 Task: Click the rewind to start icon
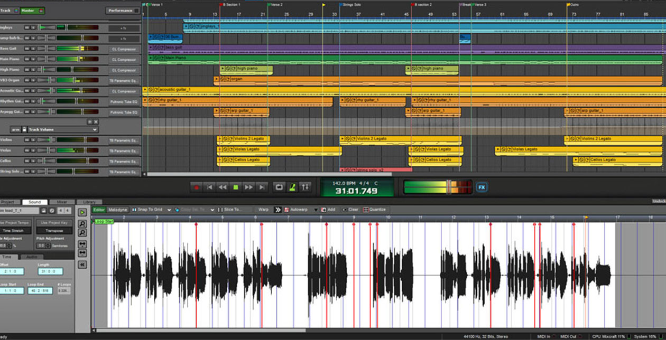[x=210, y=187]
